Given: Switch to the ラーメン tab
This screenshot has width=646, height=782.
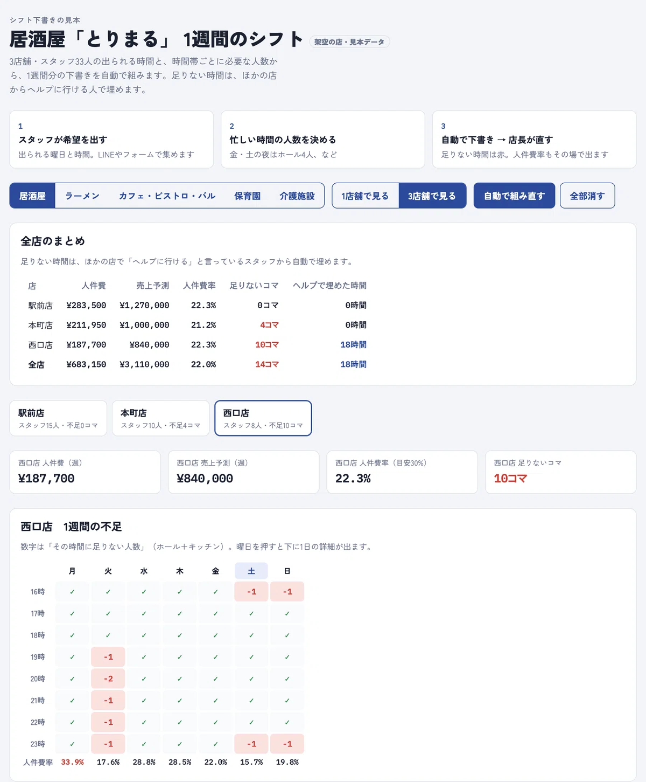Looking at the screenshot, I should [82, 196].
